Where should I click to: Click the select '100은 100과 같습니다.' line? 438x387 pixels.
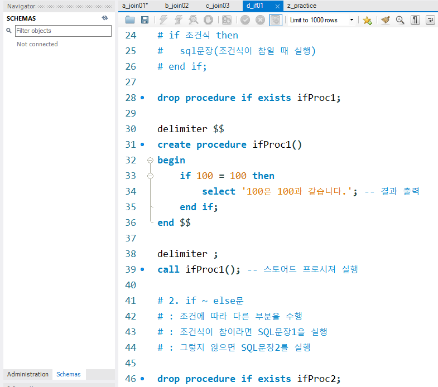280,191
